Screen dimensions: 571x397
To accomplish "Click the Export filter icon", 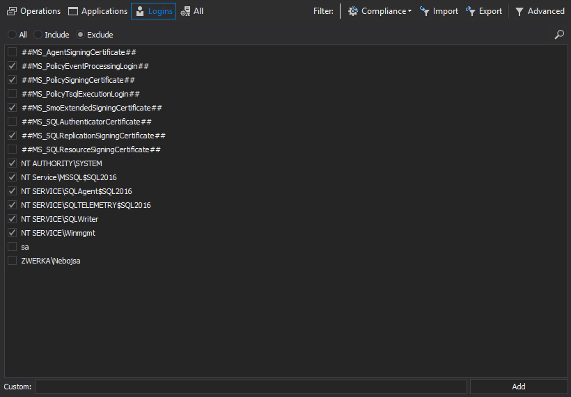I will [470, 11].
